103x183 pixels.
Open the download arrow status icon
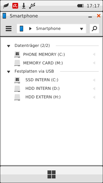24,6
